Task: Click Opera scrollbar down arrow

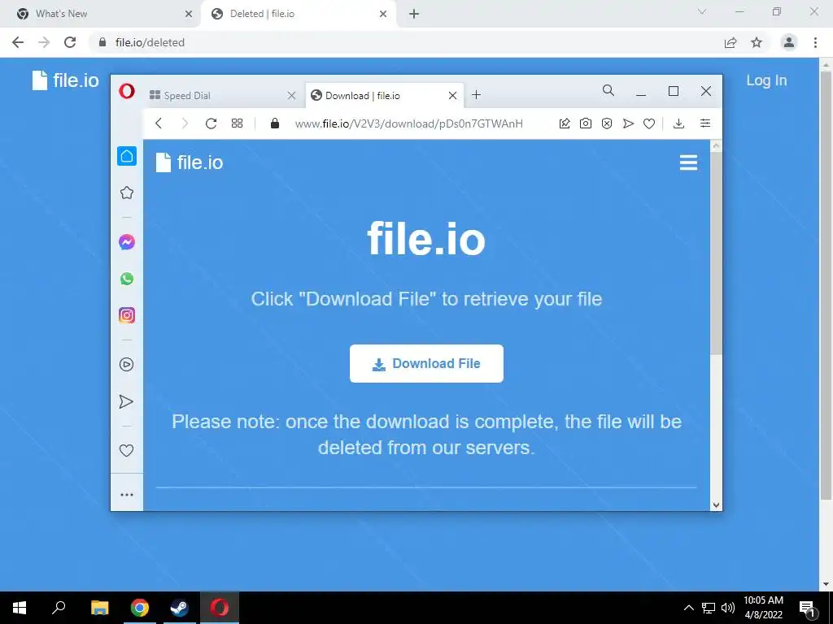Action: pos(716,505)
